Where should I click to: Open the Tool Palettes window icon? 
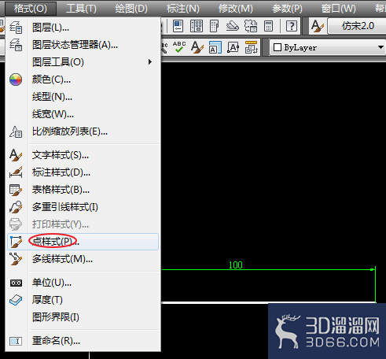(214, 26)
